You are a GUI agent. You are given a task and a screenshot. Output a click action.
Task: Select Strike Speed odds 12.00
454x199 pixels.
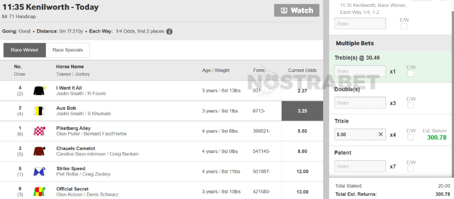coord(302,171)
